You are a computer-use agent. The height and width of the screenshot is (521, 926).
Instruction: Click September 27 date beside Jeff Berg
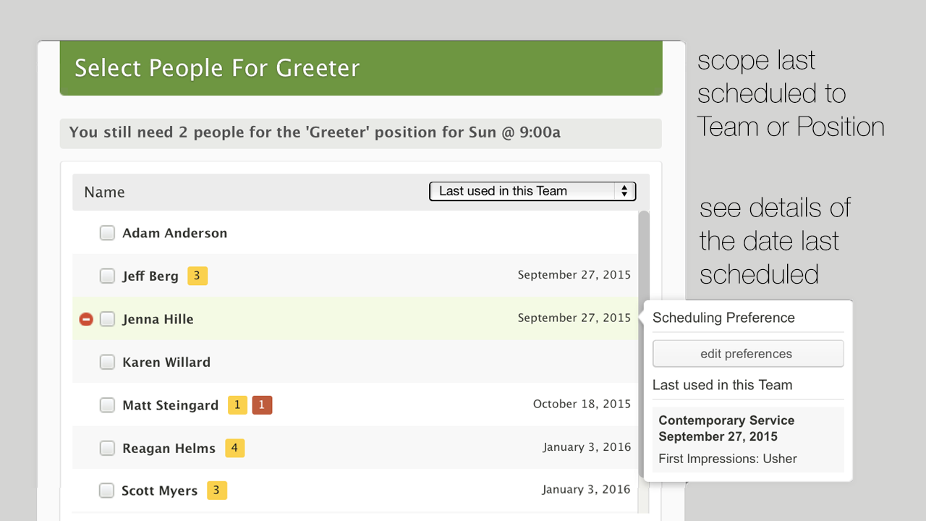coord(574,275)
